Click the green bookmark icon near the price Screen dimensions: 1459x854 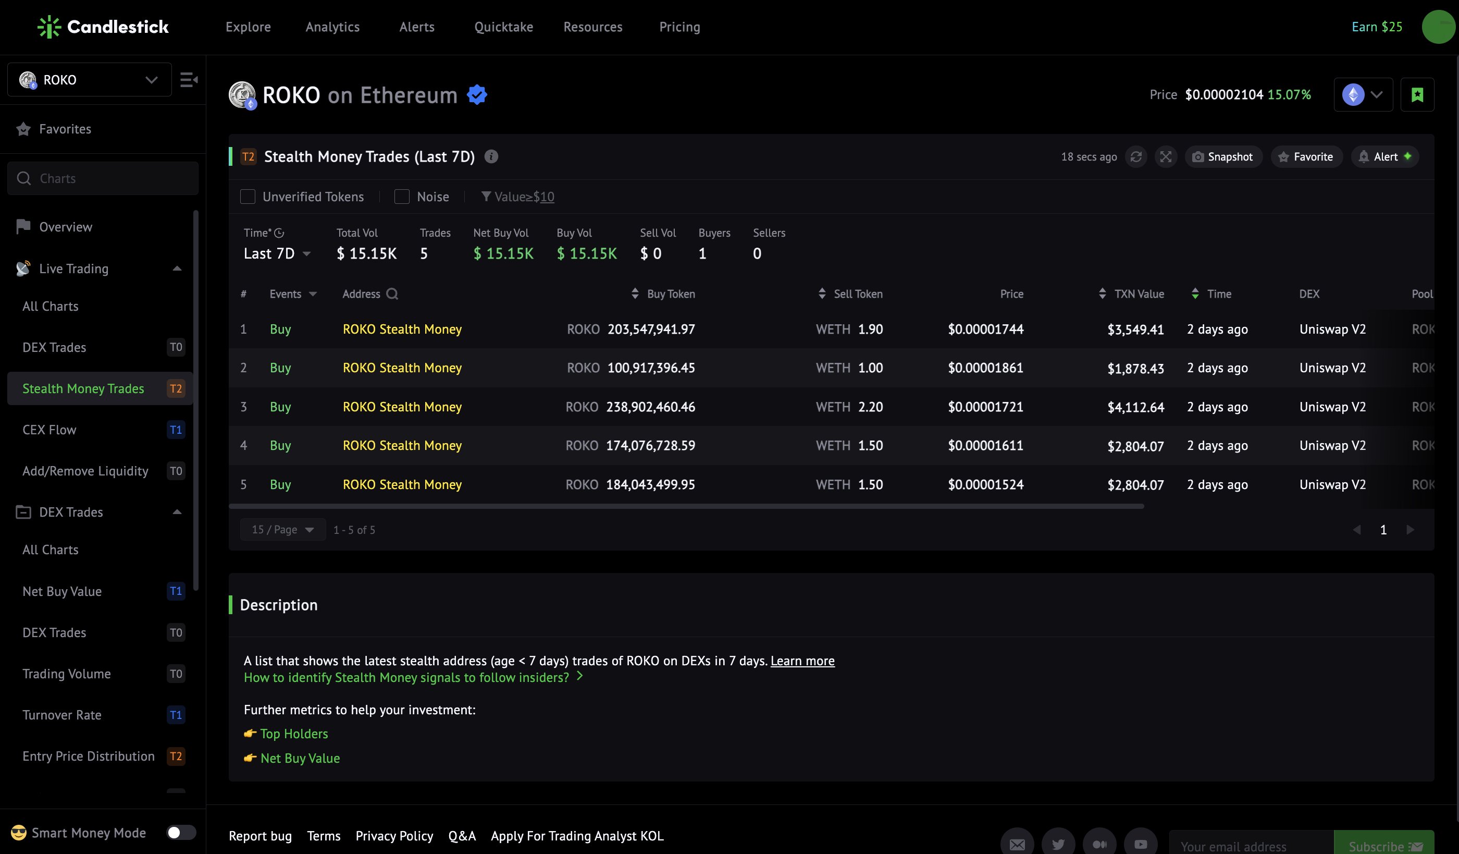[x=1417, y=94]
